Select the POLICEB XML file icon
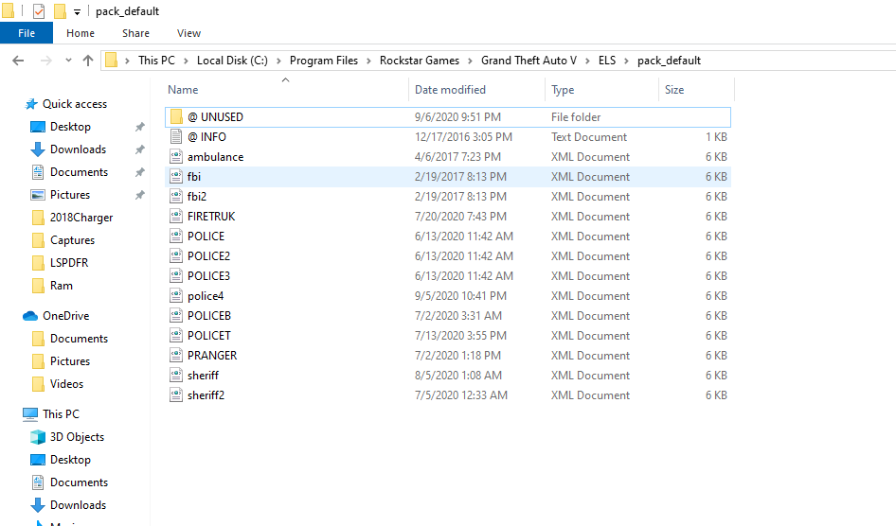 coord(176,316)
